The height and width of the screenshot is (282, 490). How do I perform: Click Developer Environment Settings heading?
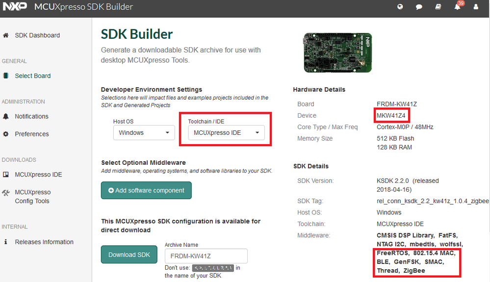click(x=152, y=89)
